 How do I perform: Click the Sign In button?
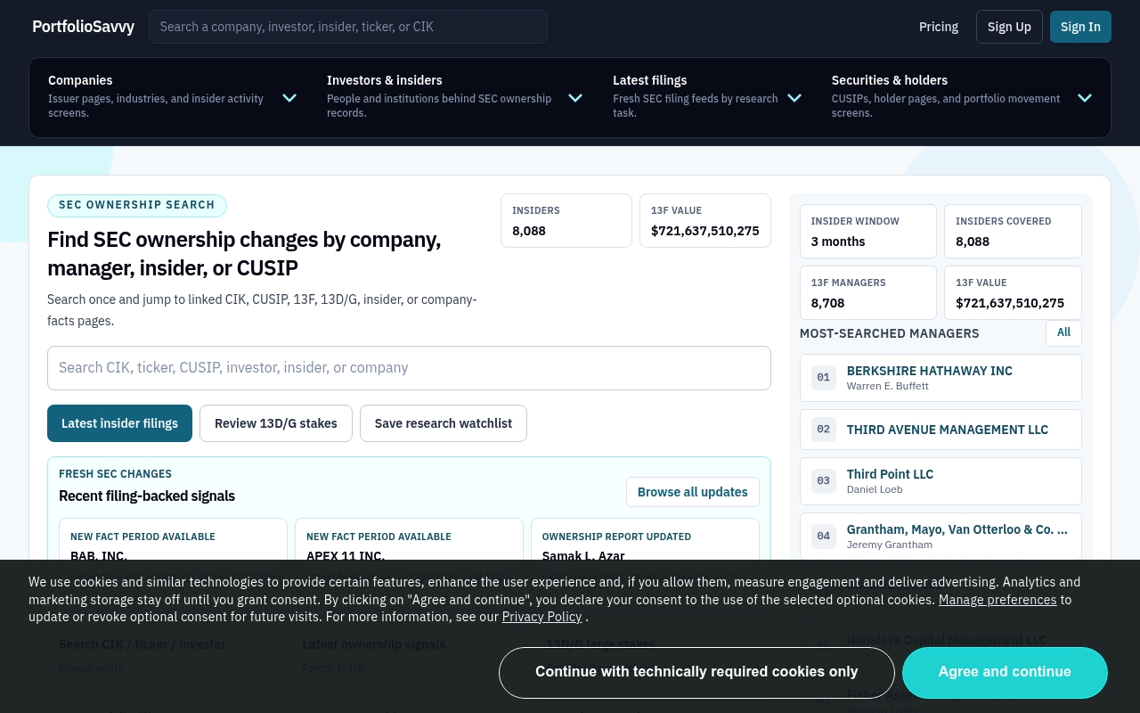pyautogui.click(x=1080, y=27)
